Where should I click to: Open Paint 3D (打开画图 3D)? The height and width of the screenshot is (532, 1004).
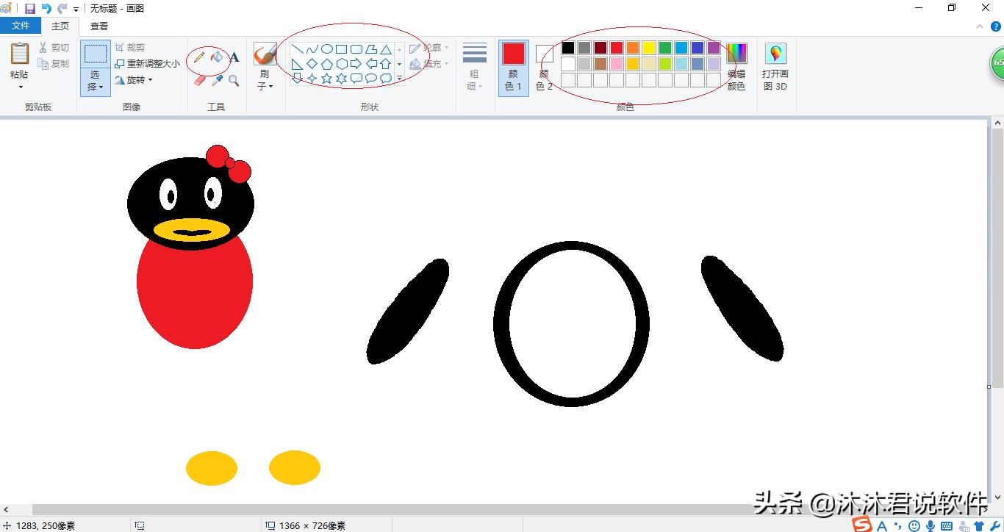(775, 66)
